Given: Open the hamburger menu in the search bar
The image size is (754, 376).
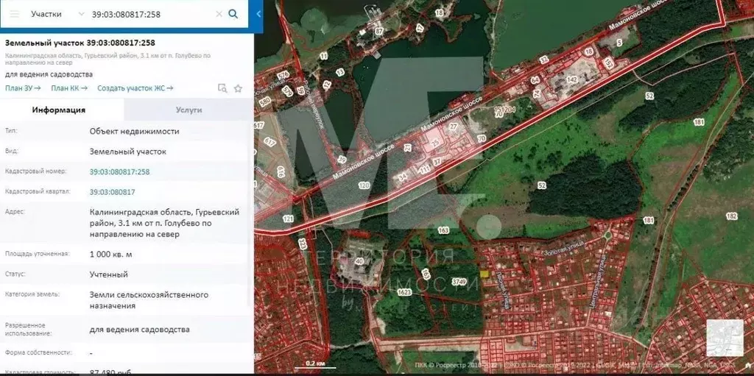Looking at the screenshot, I should 15,14.
